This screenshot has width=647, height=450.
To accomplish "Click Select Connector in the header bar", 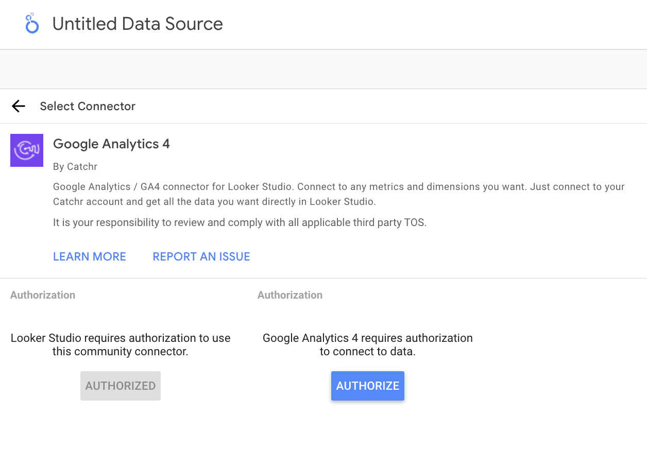I will [x=88, y=106].
